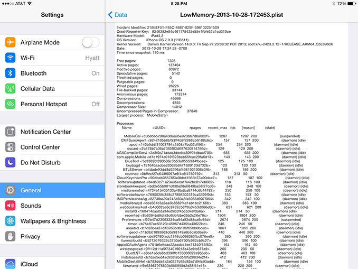Tap the MobileCal process row

(x=212, y=136)
